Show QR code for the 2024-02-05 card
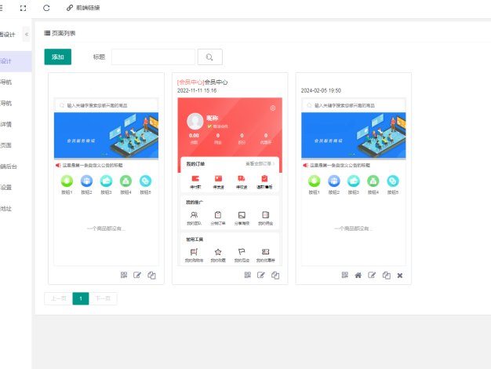491x369 pixels. (345, 275)
